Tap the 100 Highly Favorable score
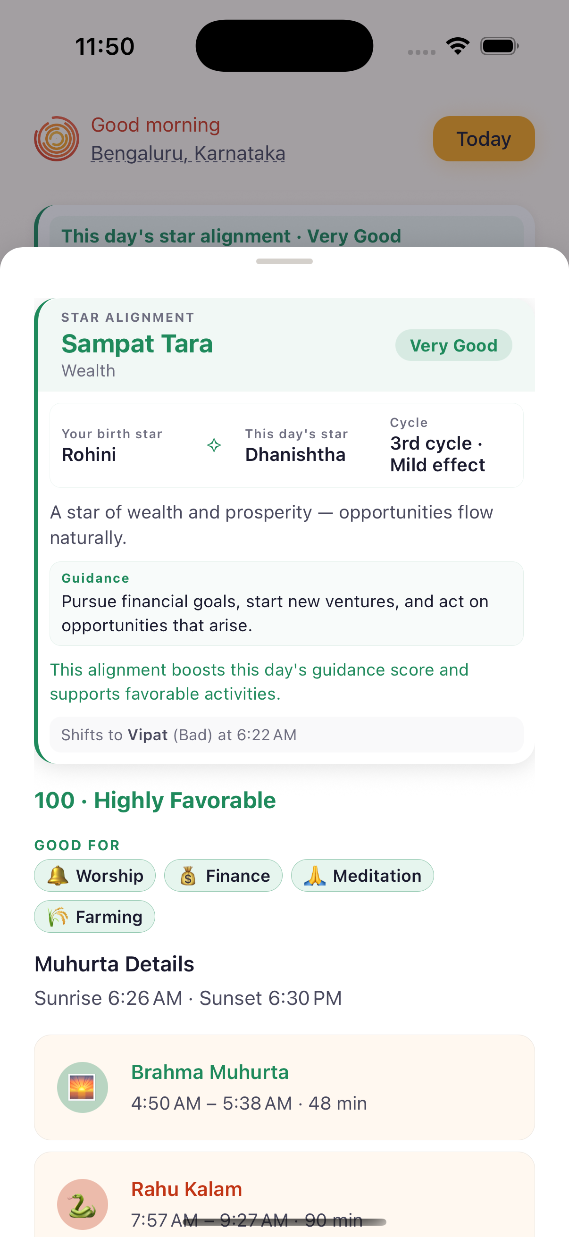The height and width of the screenshot is (1237, 569). coord(155,800)
